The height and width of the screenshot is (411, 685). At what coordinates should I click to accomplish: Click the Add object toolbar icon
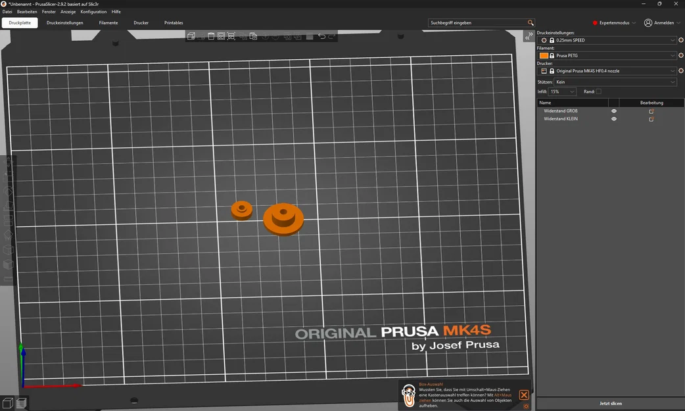(x=191, y=36)
